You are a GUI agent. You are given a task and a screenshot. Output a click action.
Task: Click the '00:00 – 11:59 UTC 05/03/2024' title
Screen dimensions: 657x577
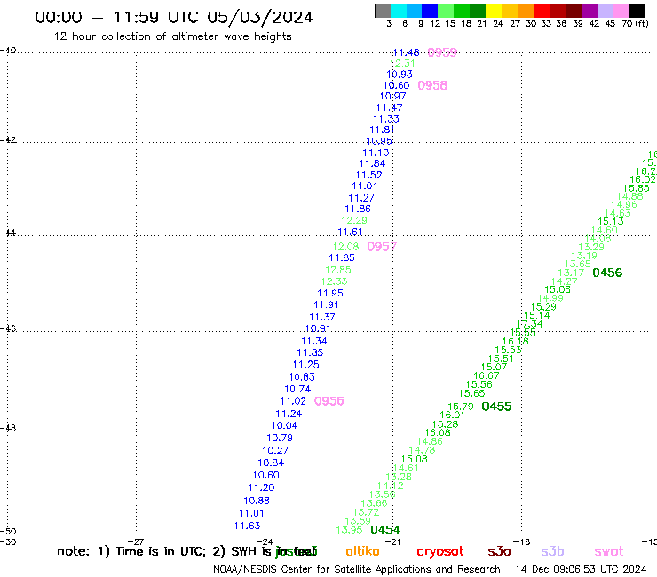pos(174,18)
